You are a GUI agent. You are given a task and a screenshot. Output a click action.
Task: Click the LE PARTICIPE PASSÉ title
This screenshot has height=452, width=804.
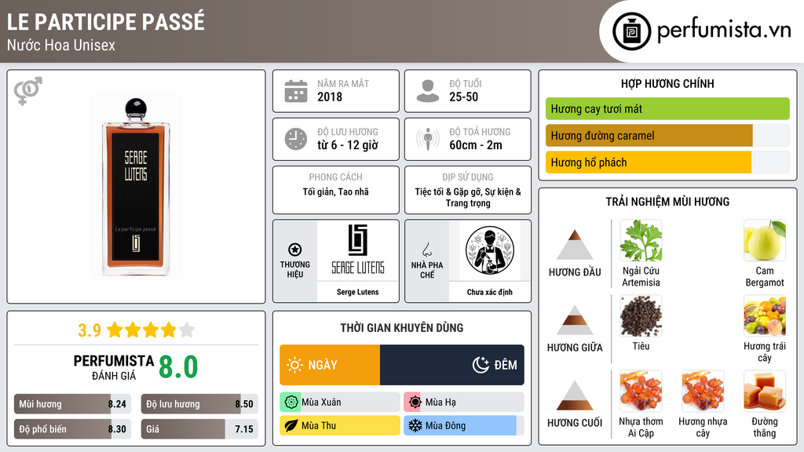[x=106, y=21]
